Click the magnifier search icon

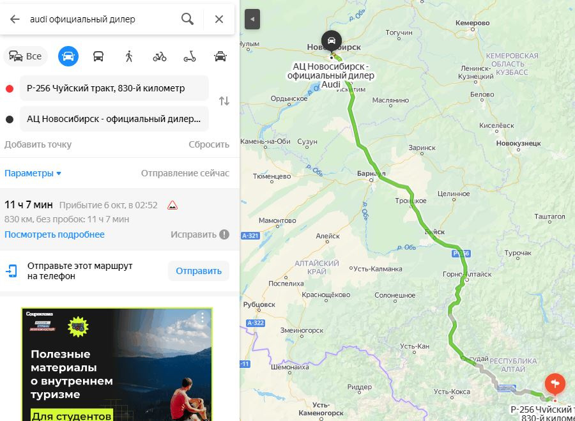pos(187,19)
